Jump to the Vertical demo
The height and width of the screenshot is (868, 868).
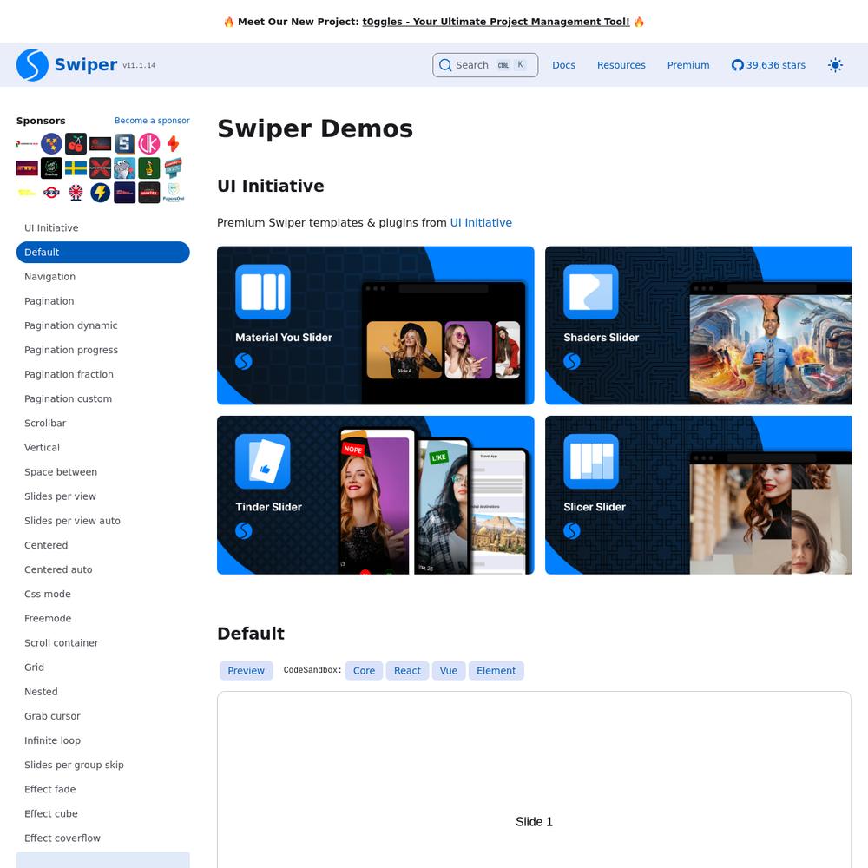[103, 447]
